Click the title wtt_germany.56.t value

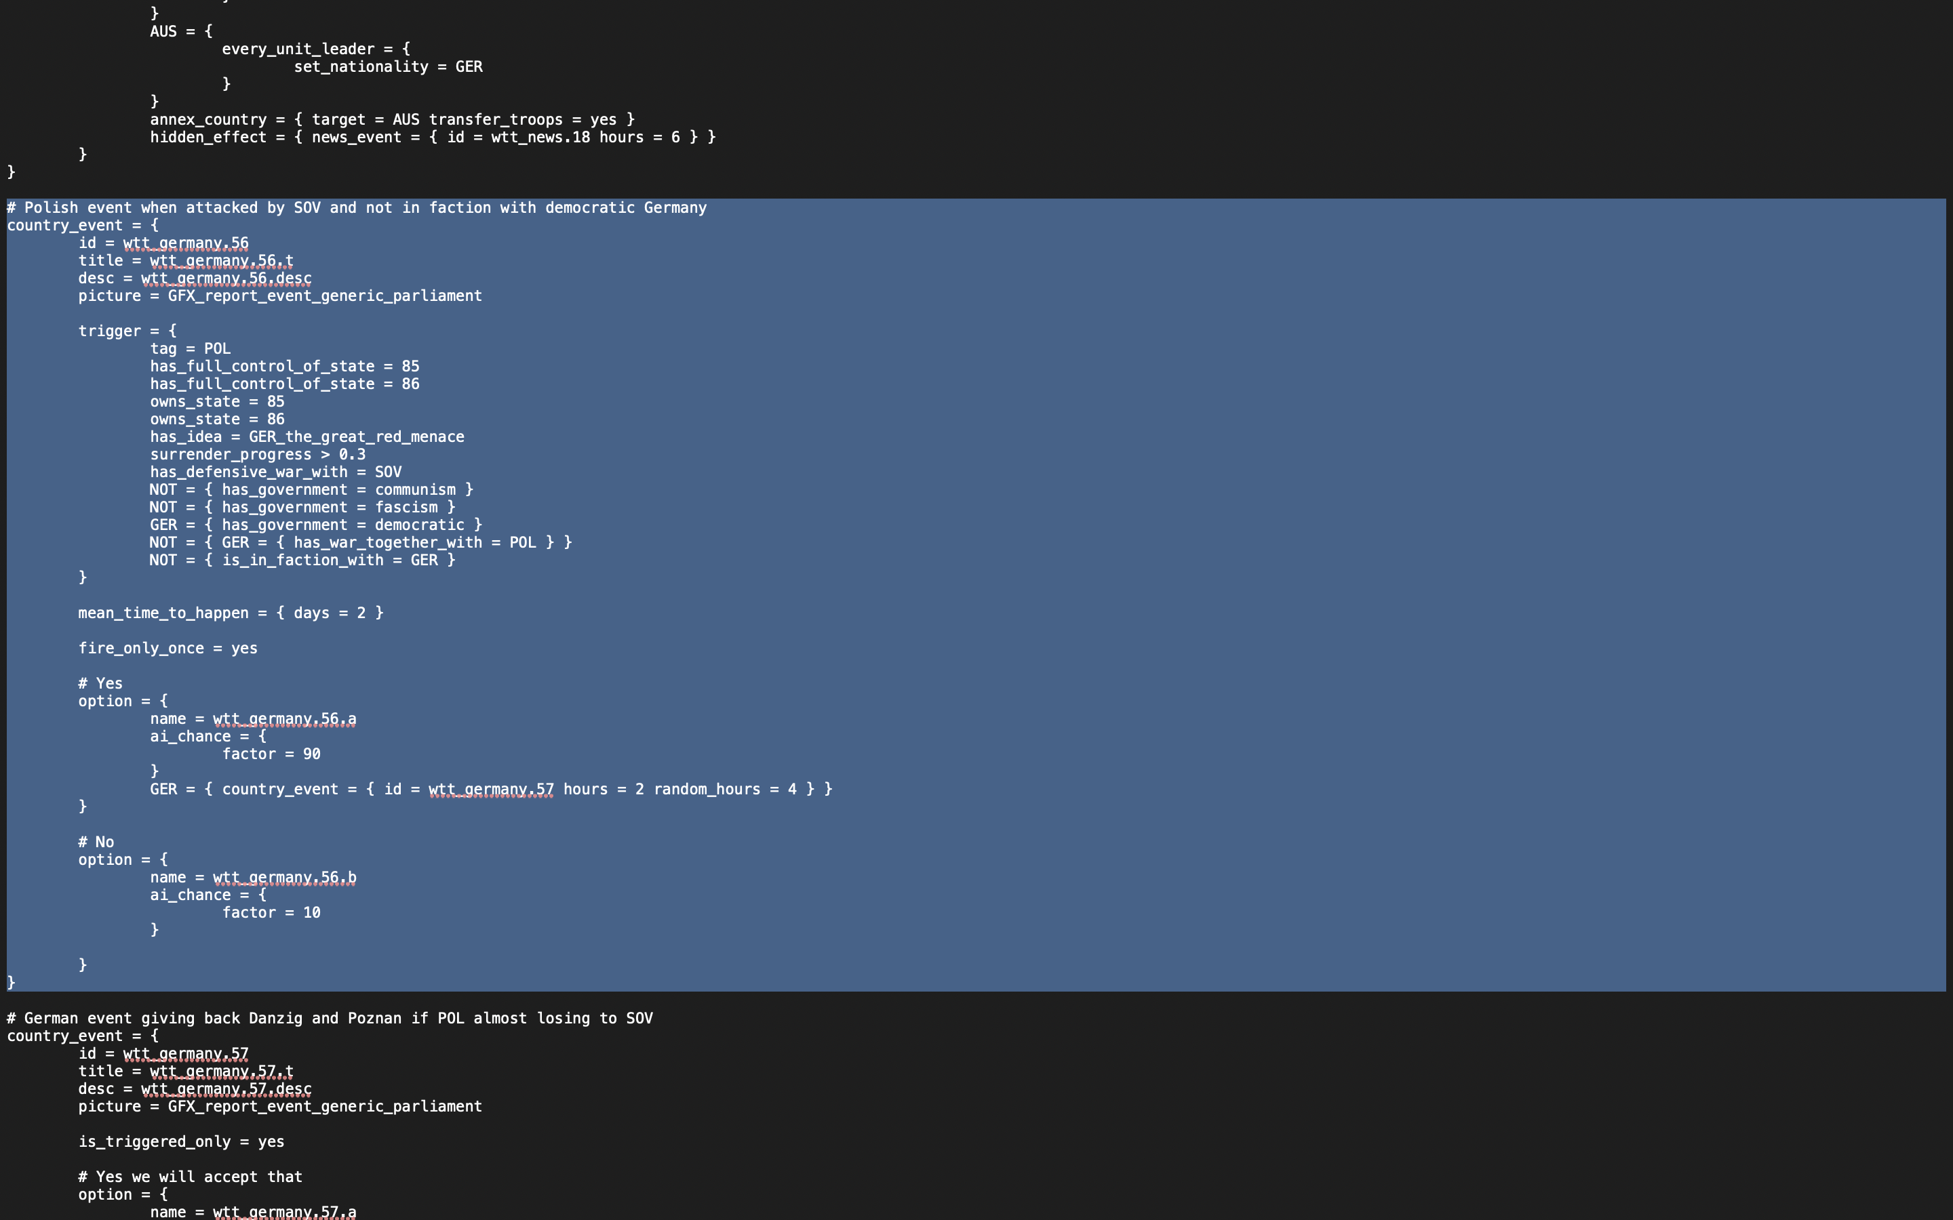[221, 261]
